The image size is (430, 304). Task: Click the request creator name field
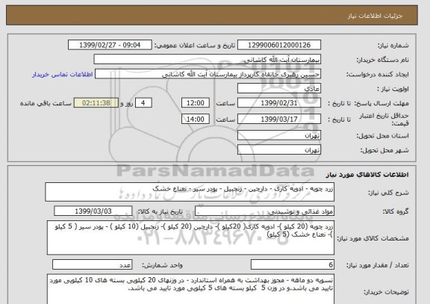208,74
